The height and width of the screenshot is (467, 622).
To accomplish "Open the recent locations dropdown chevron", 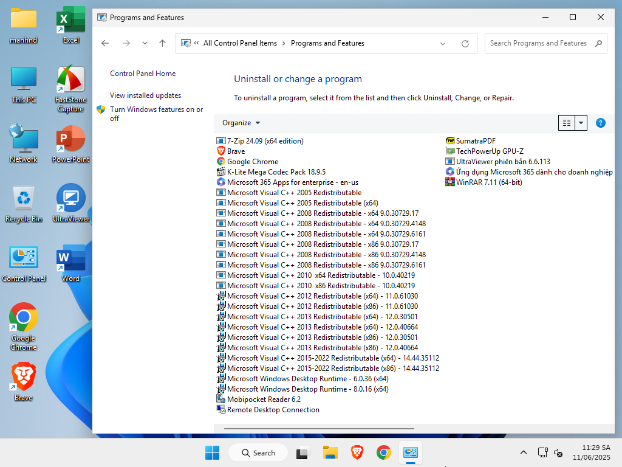I will coord(145,43).
